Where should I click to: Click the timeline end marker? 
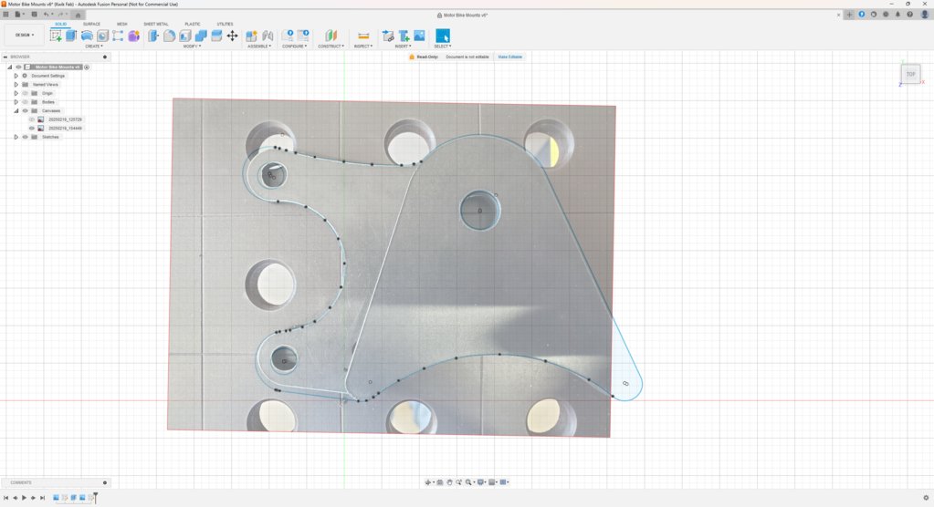point(95,497)
